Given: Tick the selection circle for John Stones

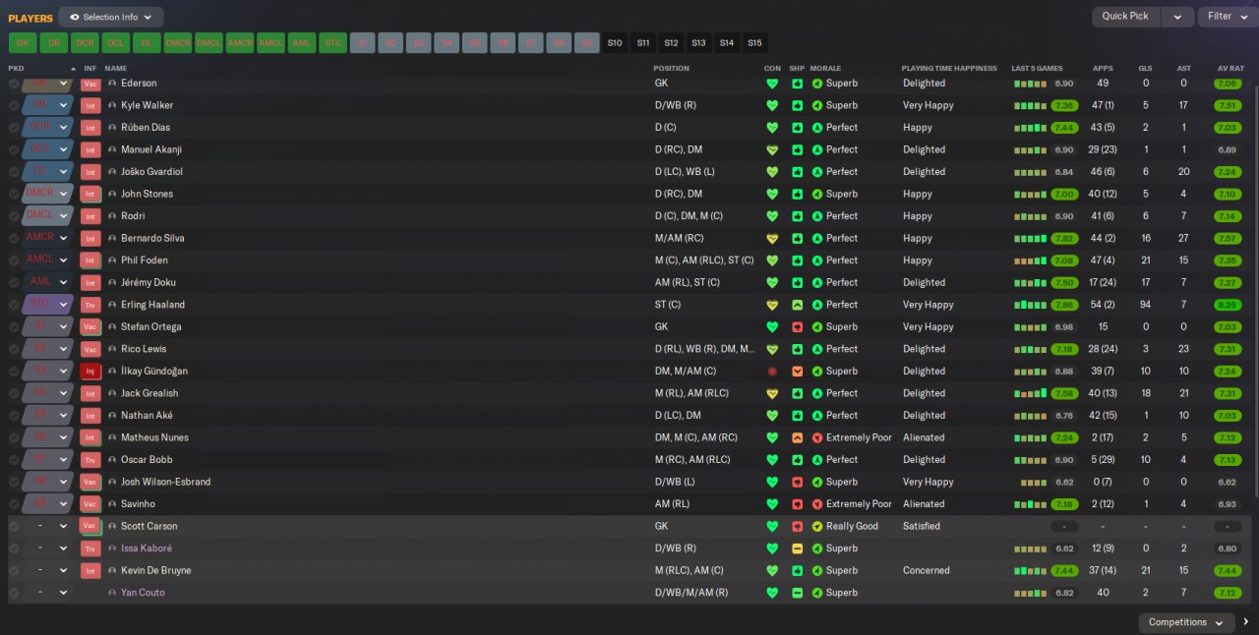Looking at the screenshot, I should pyautogui.click(x=14, y=194).
